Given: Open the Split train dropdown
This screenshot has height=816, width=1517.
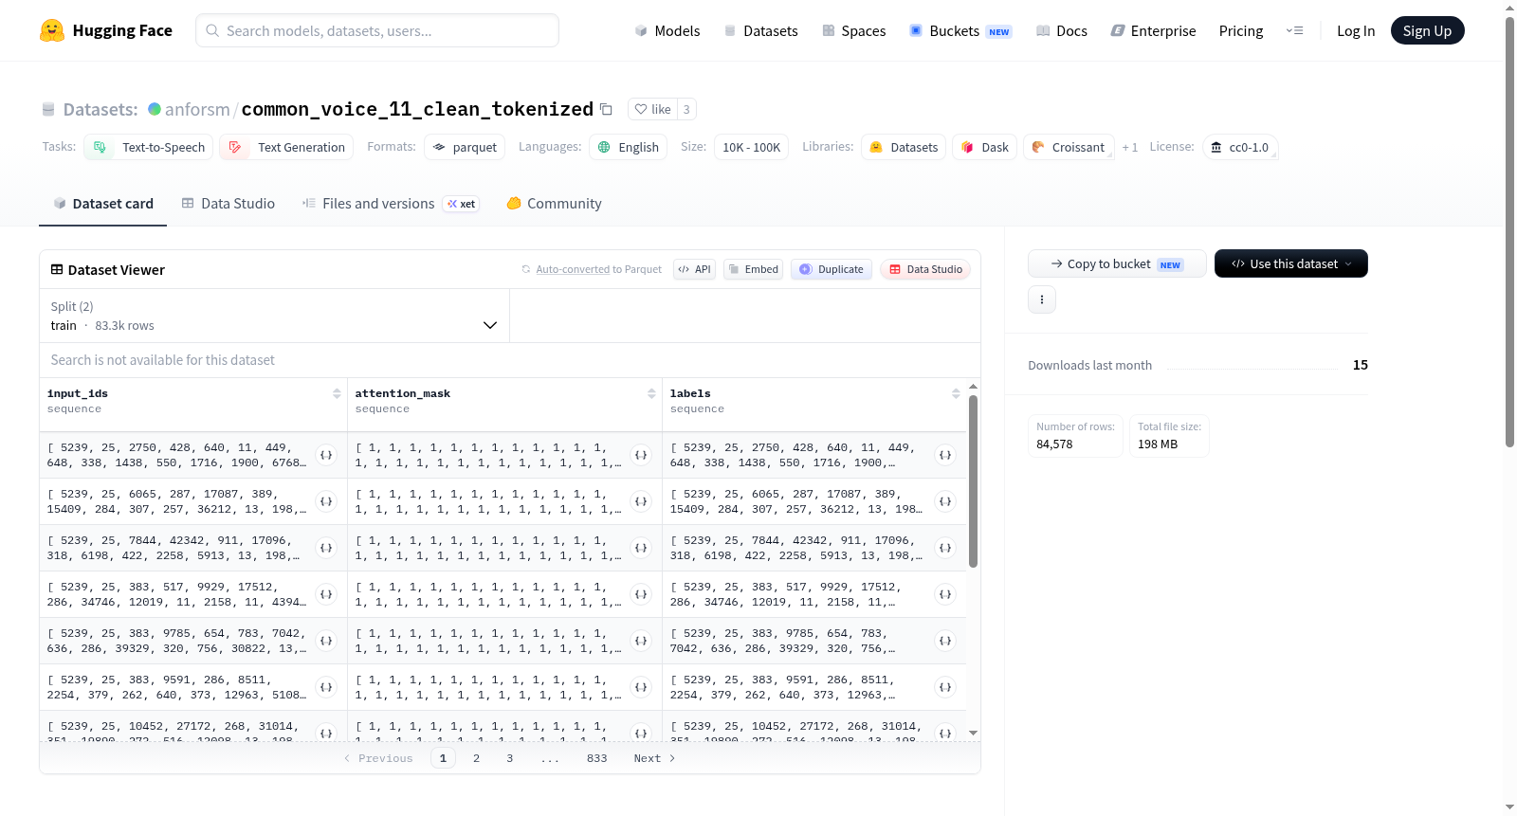Looking at the screenshot, I should point(274,316).
